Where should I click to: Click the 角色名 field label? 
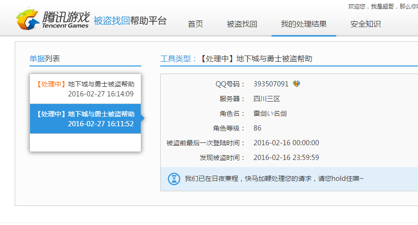(x=232, y=113)
